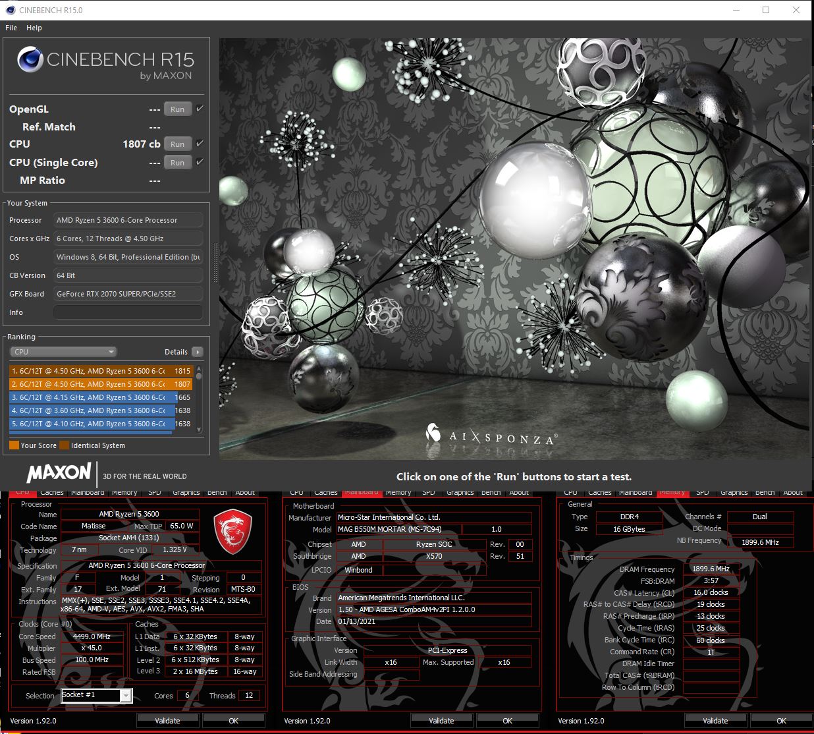Image resolution: width=814 pixels, height=734 pixels.
Task: Click Validate in the Memory window
Action: pos(715,721)
